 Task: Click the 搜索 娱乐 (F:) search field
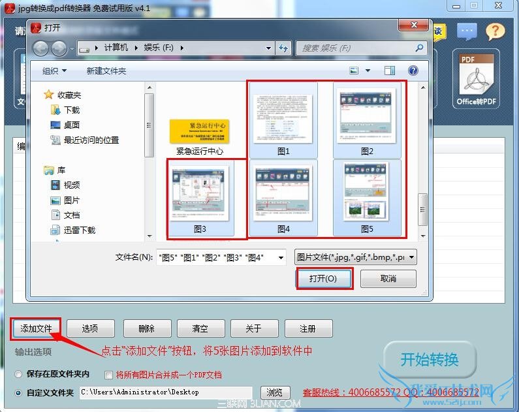tap(360, 48)
